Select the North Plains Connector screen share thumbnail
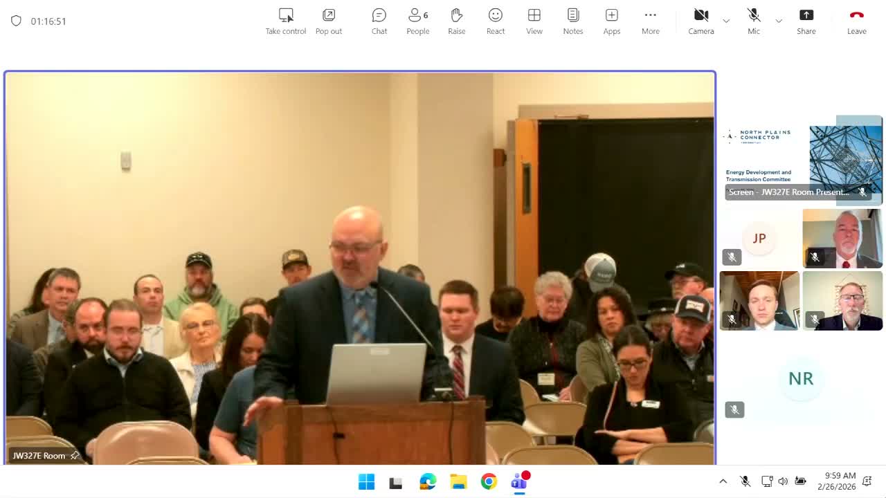The width and height of the screenshot is (886, 498). pos(802,160)
